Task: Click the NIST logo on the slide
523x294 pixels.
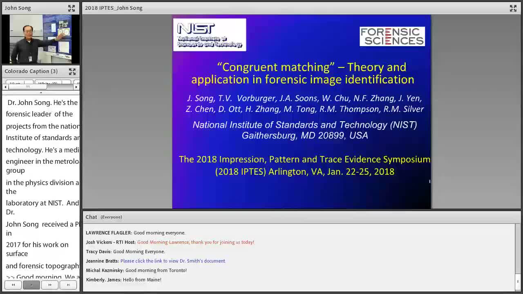Action: pos(210,35)
